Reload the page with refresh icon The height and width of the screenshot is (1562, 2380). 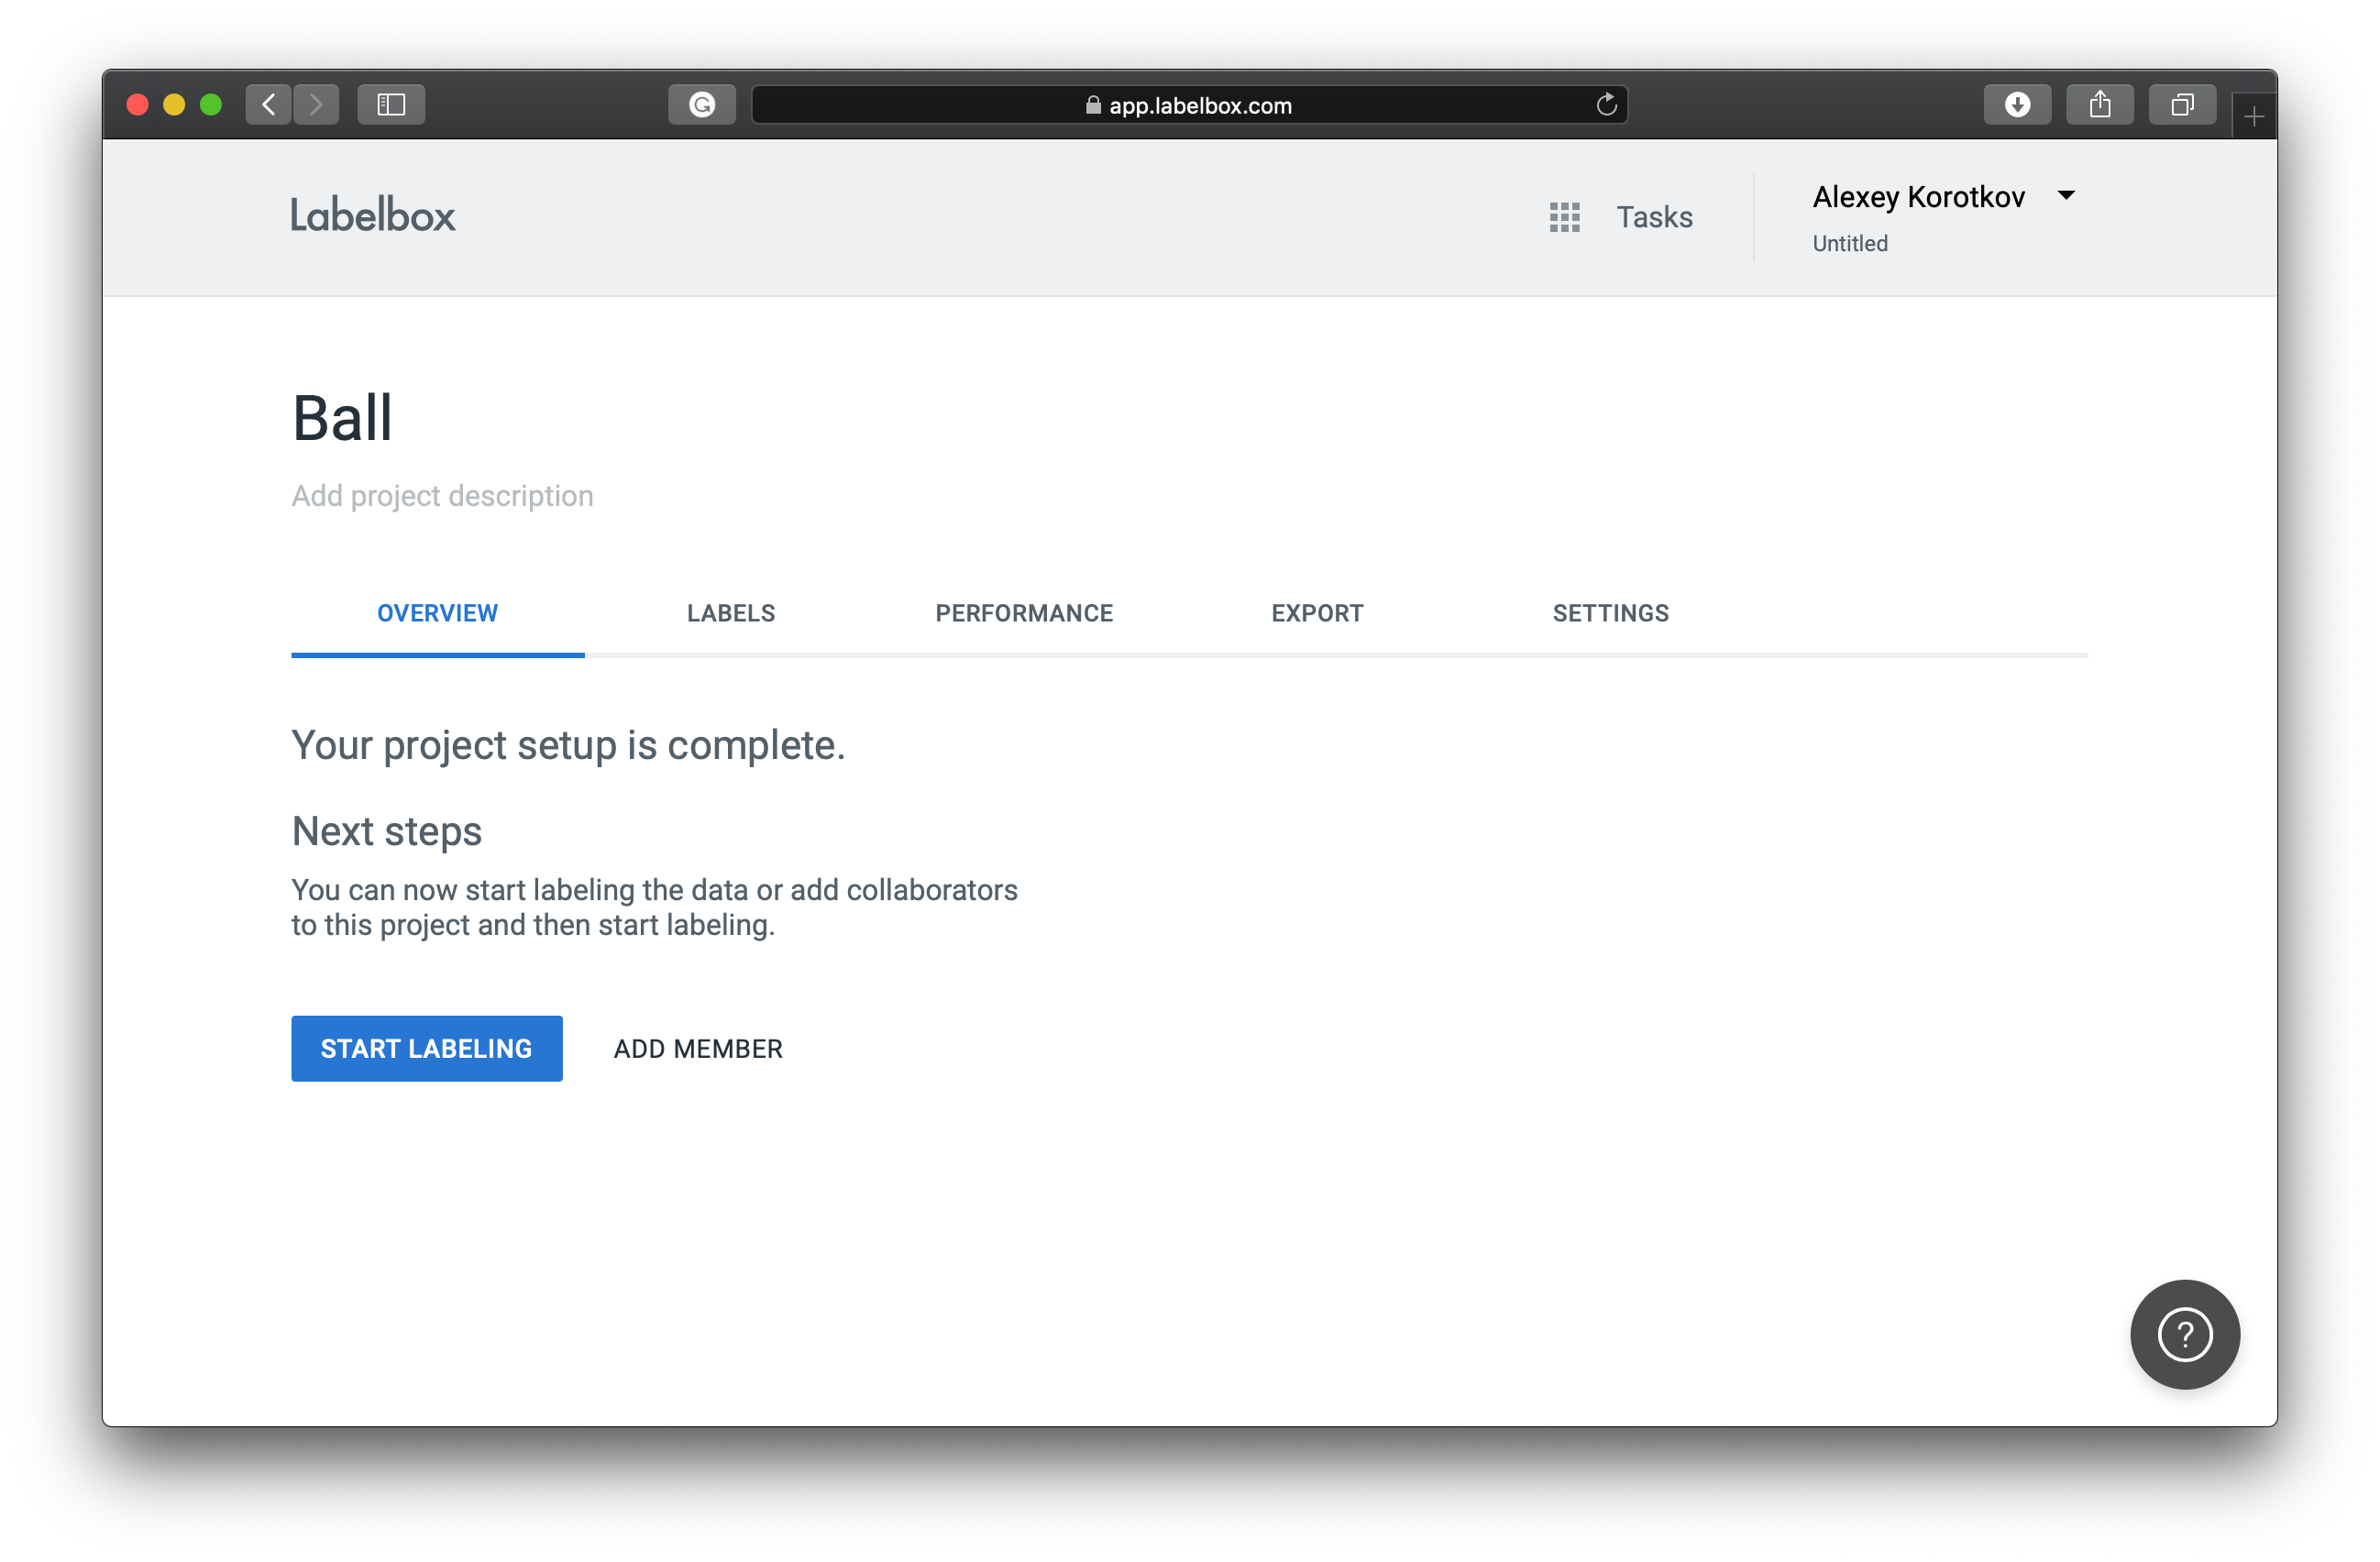[1606, 104]
